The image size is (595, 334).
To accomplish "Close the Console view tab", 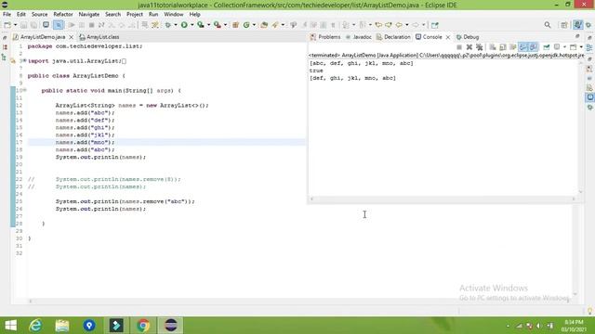I will [x=448, y=37].
